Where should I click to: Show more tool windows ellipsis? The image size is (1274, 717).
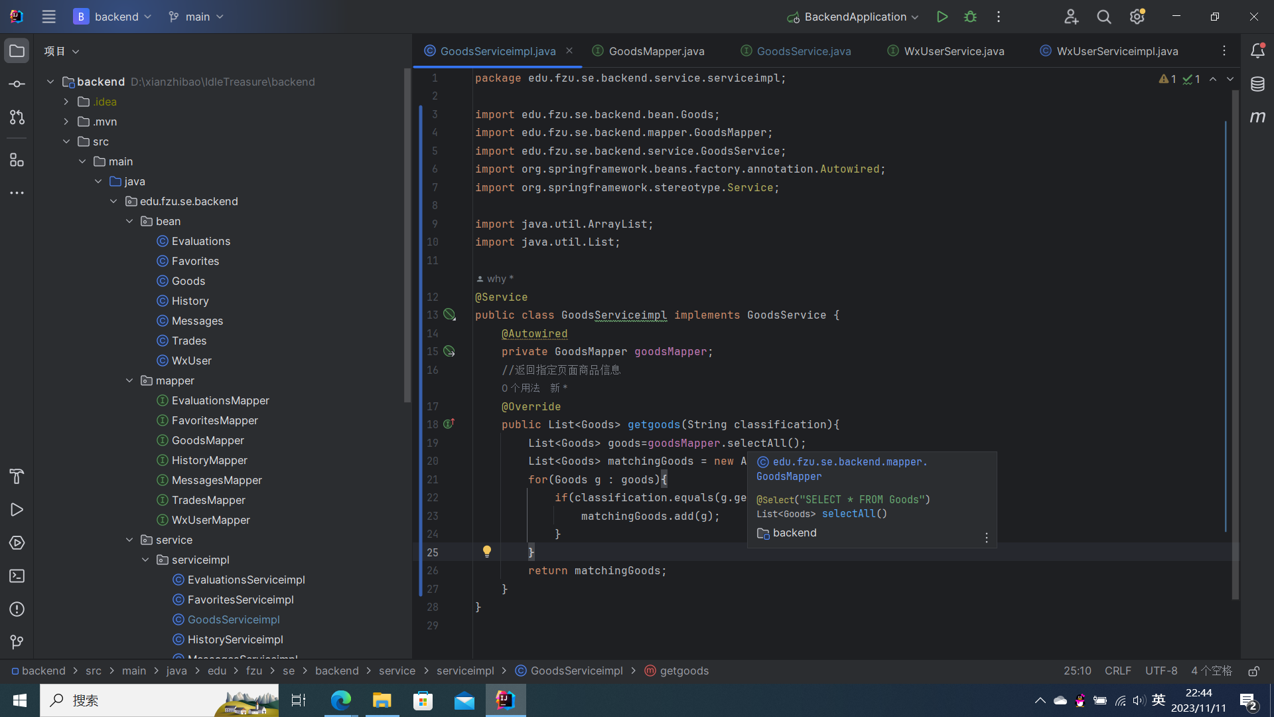[x=17, y=193]
